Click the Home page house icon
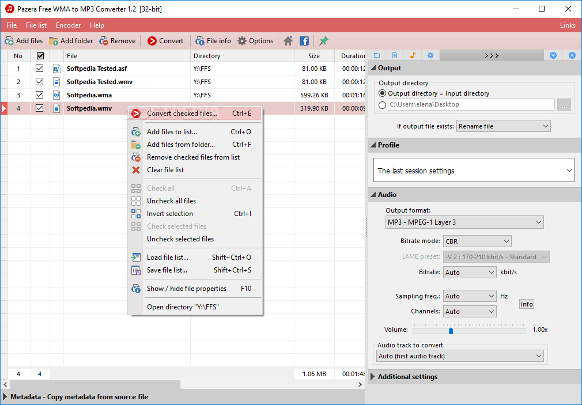Viewport: 582px width, 405px height. tap(288, 41)
